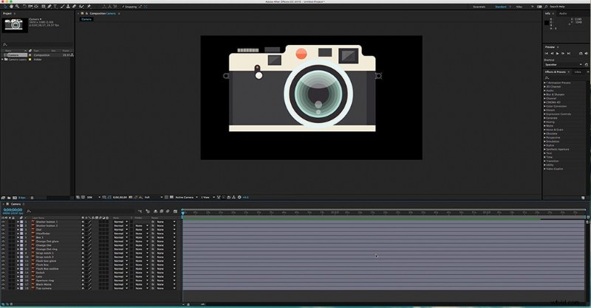
Task: Select the Eraser tool
Action: 75,7
